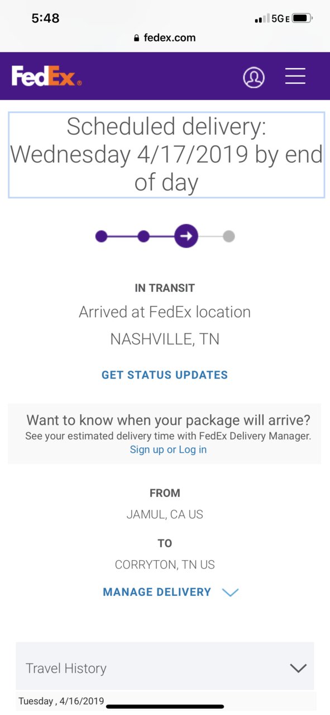330x715 pixels.
Task: Select the first progress step dot
Action: coord(101,236)
